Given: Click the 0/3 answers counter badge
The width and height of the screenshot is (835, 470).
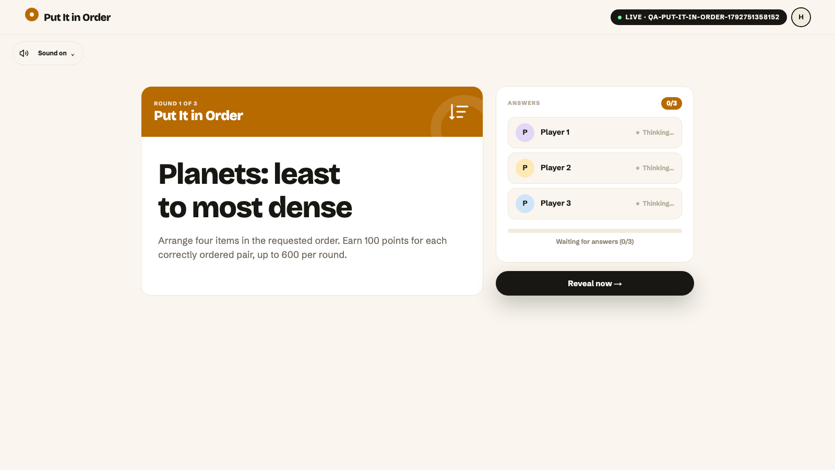Looking at the screenshot, I should pyautogui.click(x=672, y=103).
